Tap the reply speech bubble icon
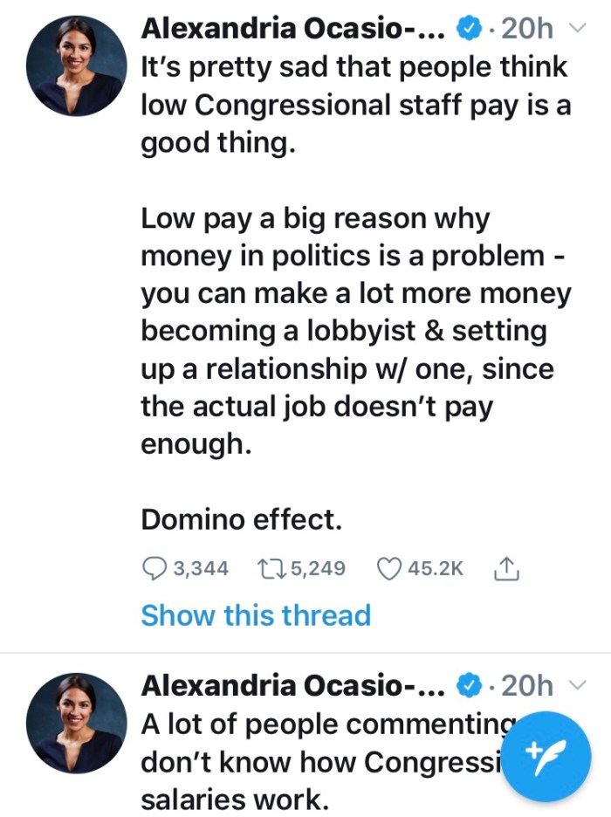The width and height of the screenshot is (611, 817). (x=154, y=569)
